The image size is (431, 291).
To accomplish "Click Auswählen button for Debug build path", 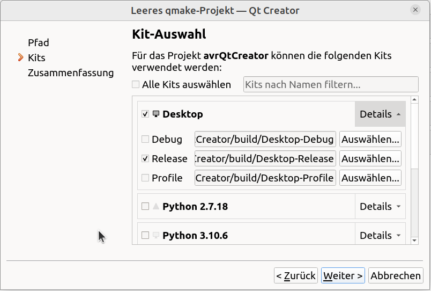I will 370,139.
